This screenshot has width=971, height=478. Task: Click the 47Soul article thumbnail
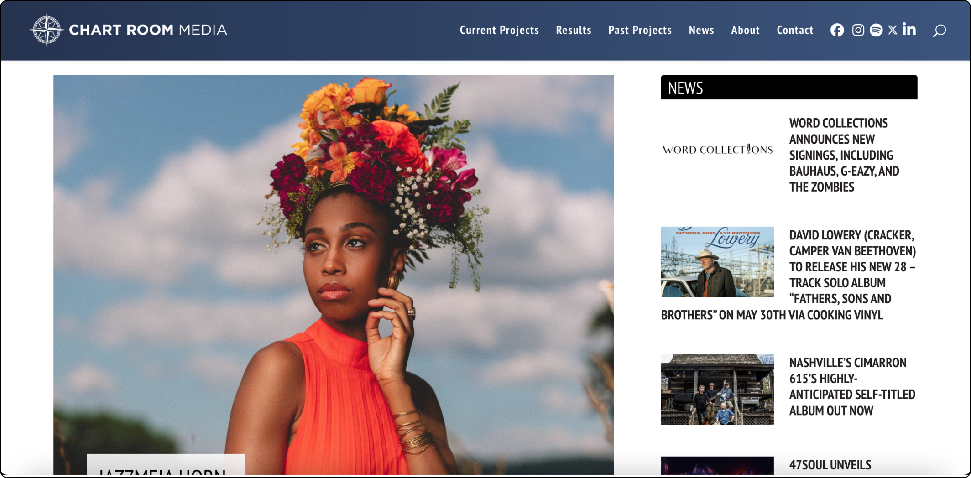tap(717, 466)
